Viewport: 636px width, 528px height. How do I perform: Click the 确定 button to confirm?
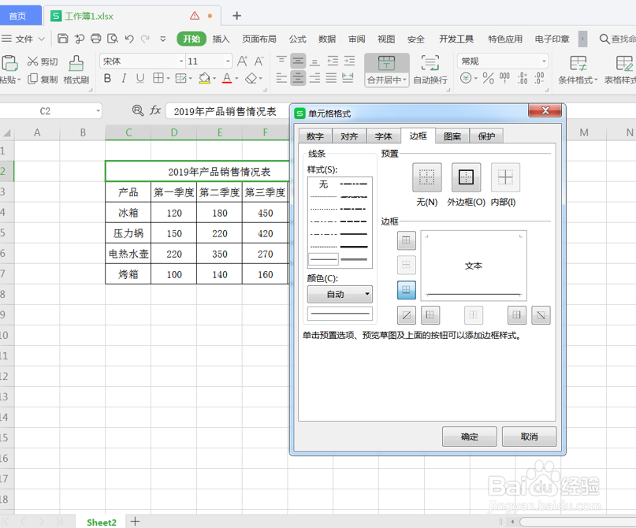coord(469,437)
